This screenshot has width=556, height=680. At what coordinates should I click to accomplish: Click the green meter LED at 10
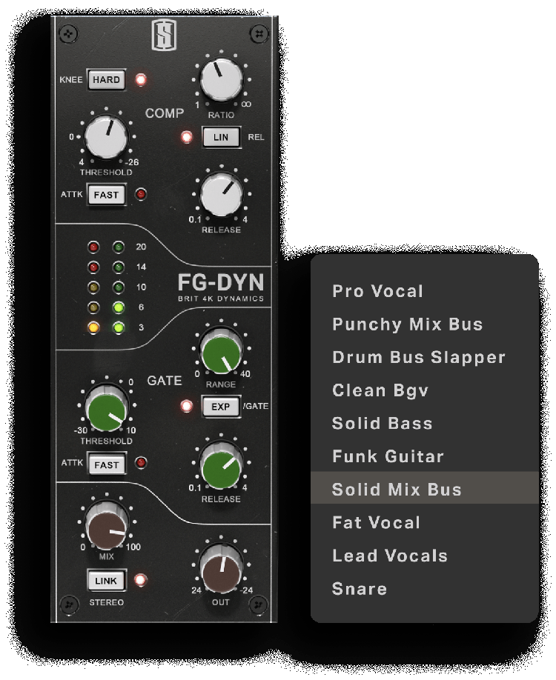118,287
